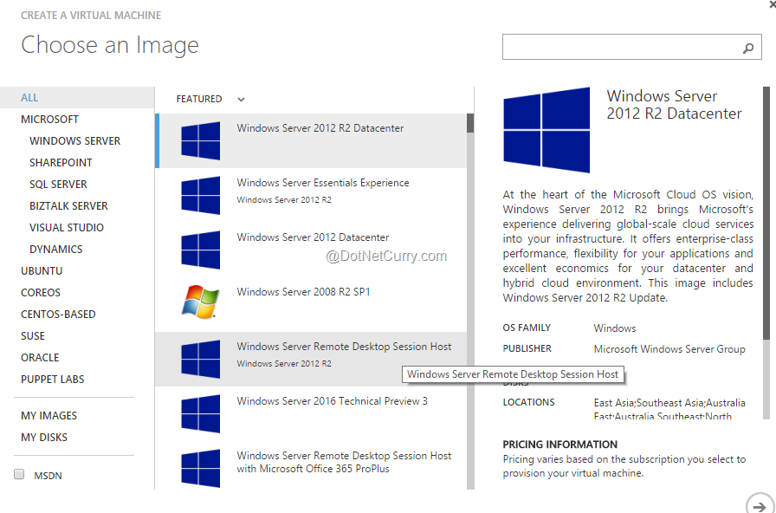Select the PUPPET LABS category
The image size is (776, 513).
[53, 380]
